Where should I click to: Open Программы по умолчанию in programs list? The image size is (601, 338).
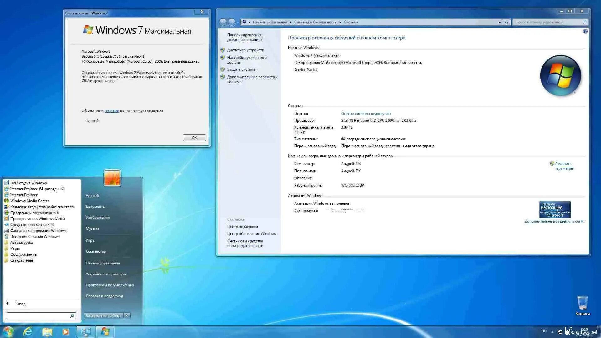[x=34, y=213]
